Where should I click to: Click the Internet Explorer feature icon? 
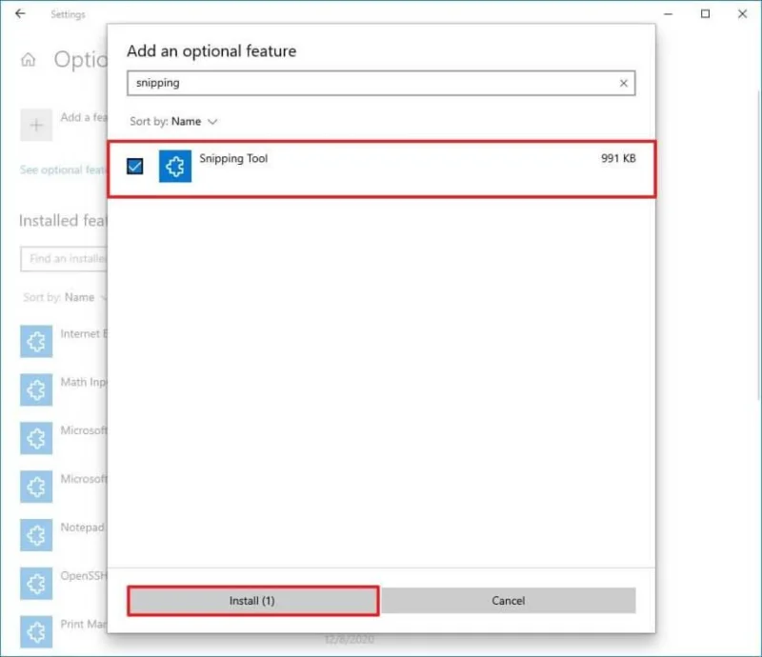(36, 342)
